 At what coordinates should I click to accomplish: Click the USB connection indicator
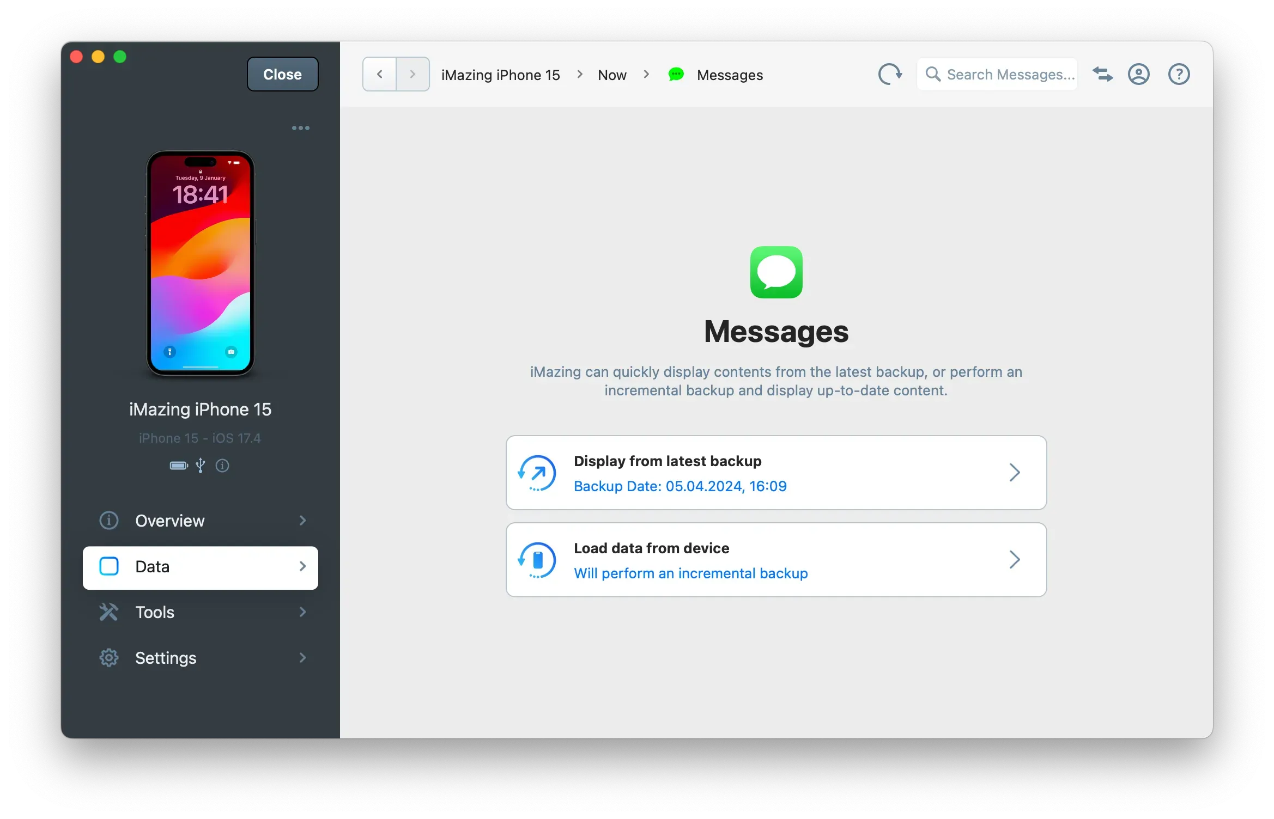[x=200, y=466]
